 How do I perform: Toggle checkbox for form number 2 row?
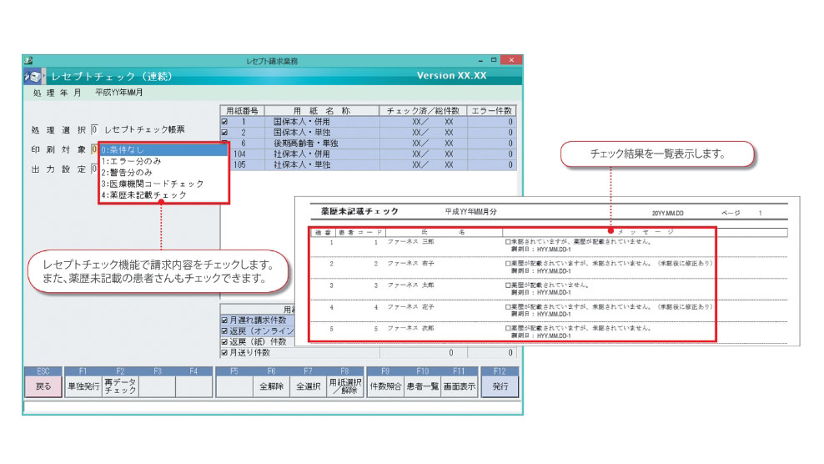(224, 133)
